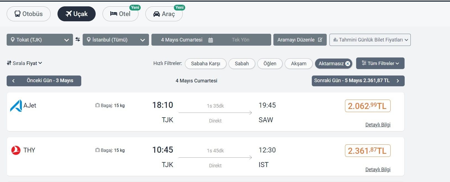Screen dimensions: 450x182
Task: Click the 4 Mayıs Cumartesi date field
Action: coord(182,40)
